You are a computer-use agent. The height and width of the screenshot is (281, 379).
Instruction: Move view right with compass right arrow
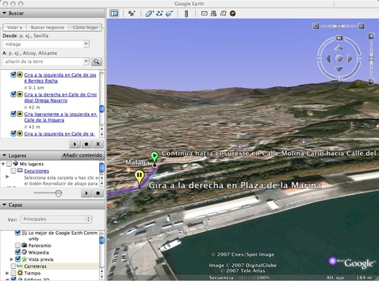[350, 58]
